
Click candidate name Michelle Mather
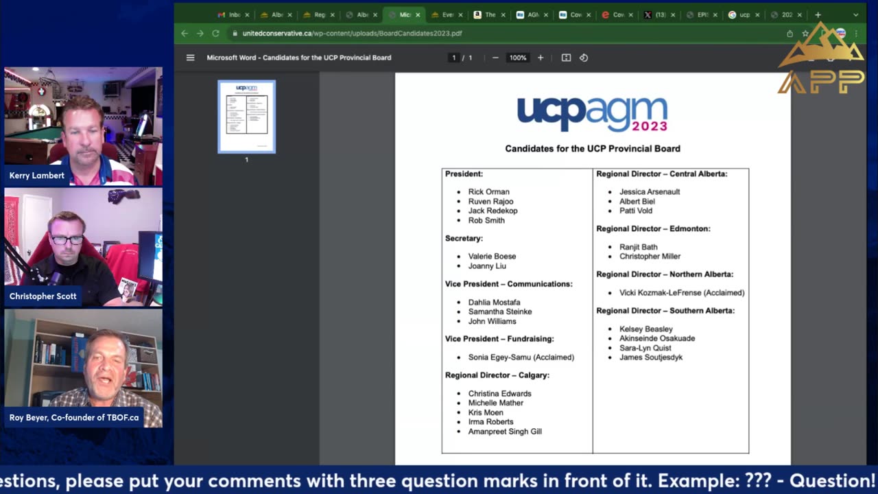[x=496, y=403]
